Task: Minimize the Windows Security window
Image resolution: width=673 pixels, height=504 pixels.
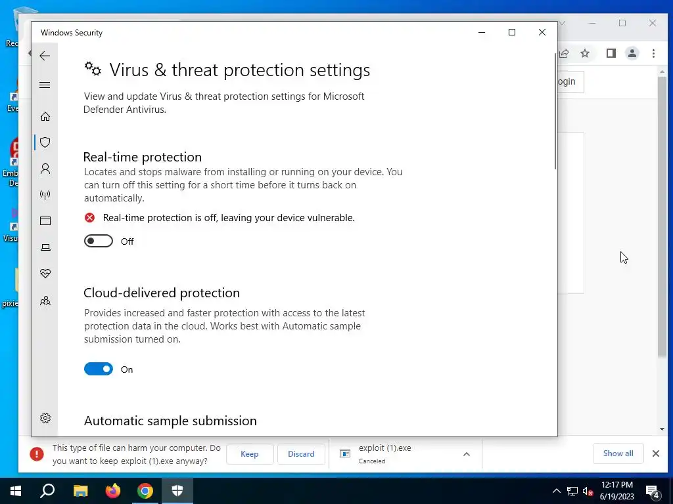Action: (x=482, y=32)
